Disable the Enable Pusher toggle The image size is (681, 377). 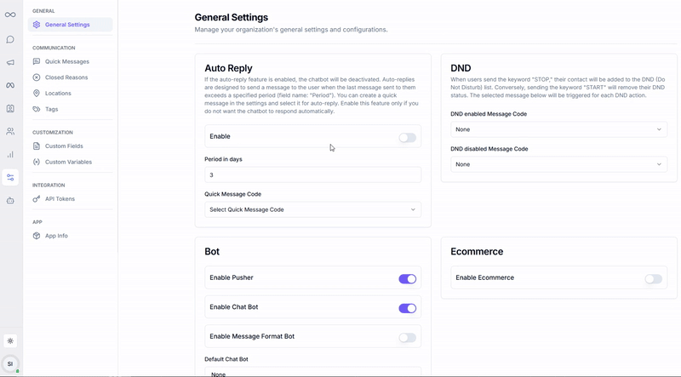pos(407,278)
